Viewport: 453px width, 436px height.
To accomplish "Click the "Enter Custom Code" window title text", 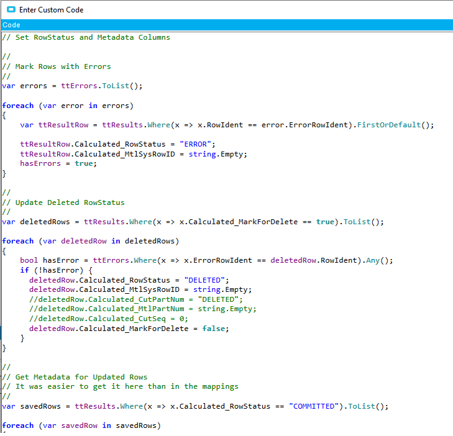I will pyautogui.click(x=52, y=10).
